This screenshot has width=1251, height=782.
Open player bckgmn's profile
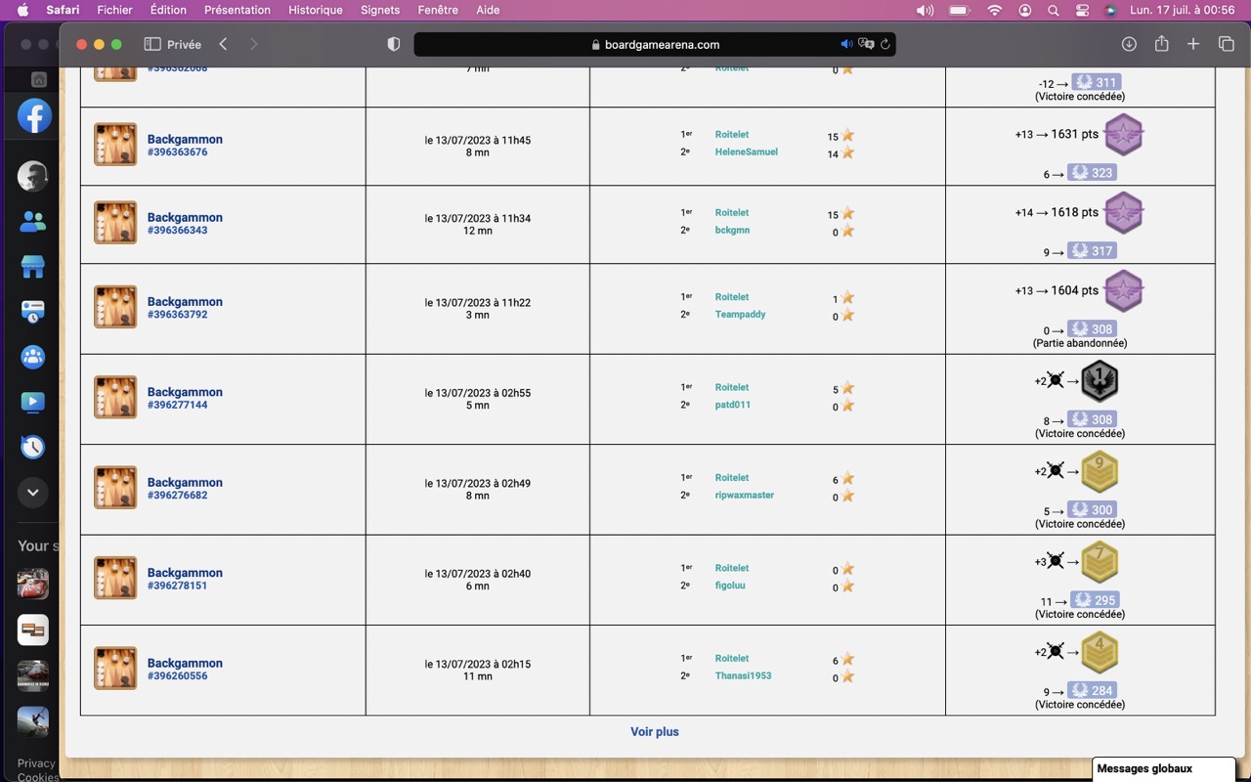coord(732,231)
